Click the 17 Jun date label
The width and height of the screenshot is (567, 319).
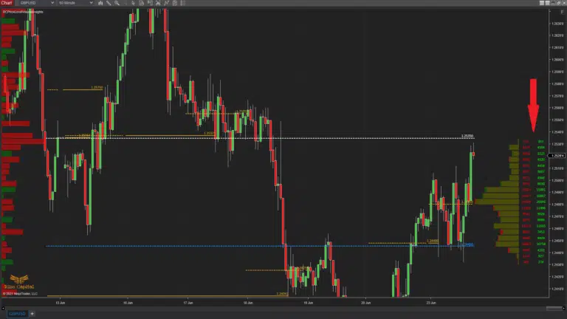pyautogui.click(x=188, y=303)
